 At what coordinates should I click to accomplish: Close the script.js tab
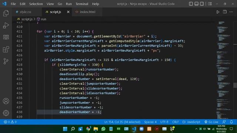click(68, 12)
